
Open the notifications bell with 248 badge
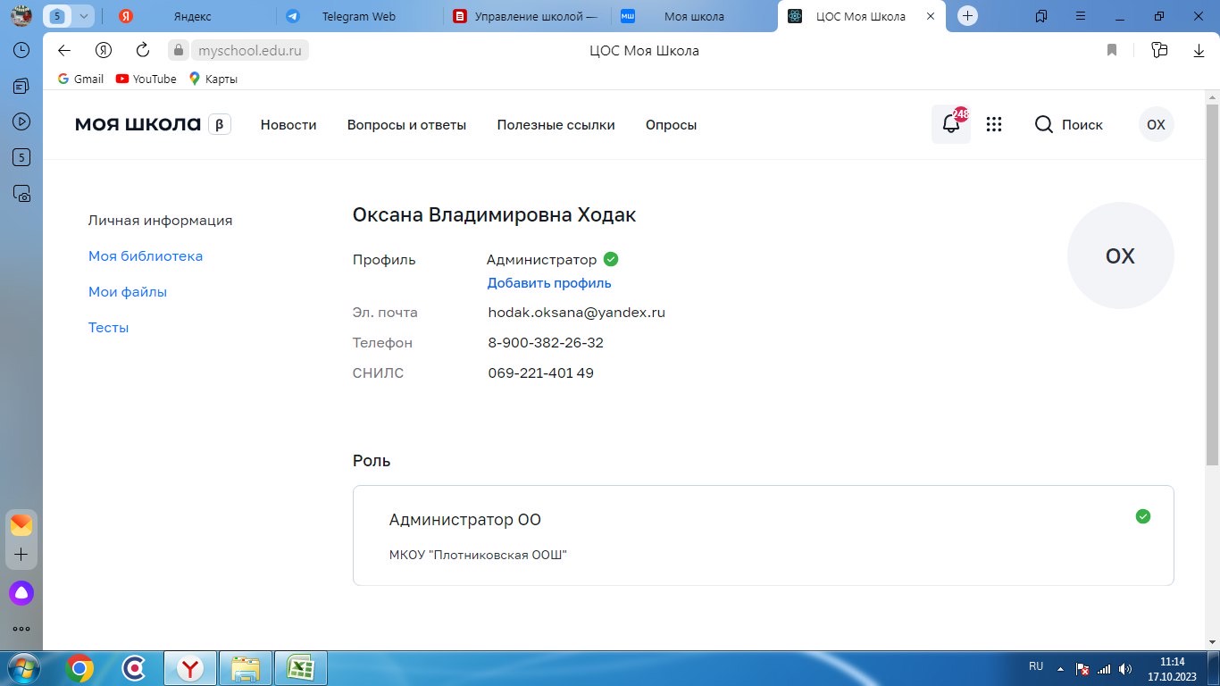click(951, 125)
